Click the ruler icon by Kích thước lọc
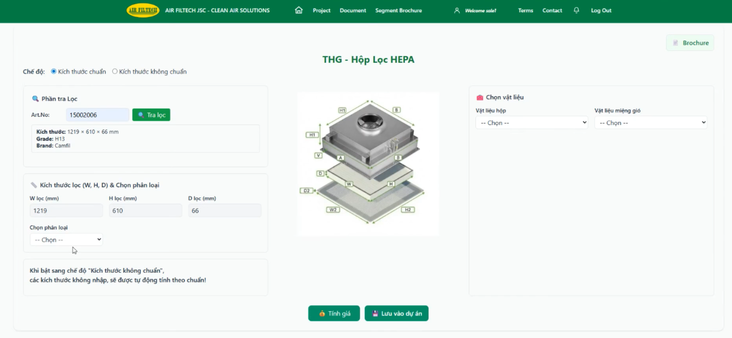The image size is (732, 338). pyautogui.click(x=34, y=185)
